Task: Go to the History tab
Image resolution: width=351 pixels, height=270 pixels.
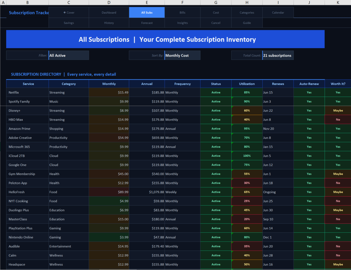Action: point(109,23)
